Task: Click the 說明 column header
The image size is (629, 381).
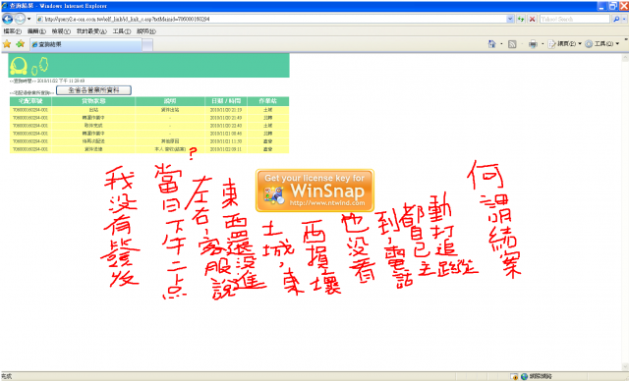Action: (x=170, y=101)
